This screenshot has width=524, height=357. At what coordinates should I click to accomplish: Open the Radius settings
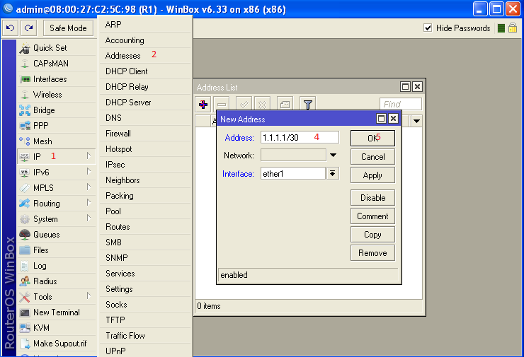pos(57,281)
